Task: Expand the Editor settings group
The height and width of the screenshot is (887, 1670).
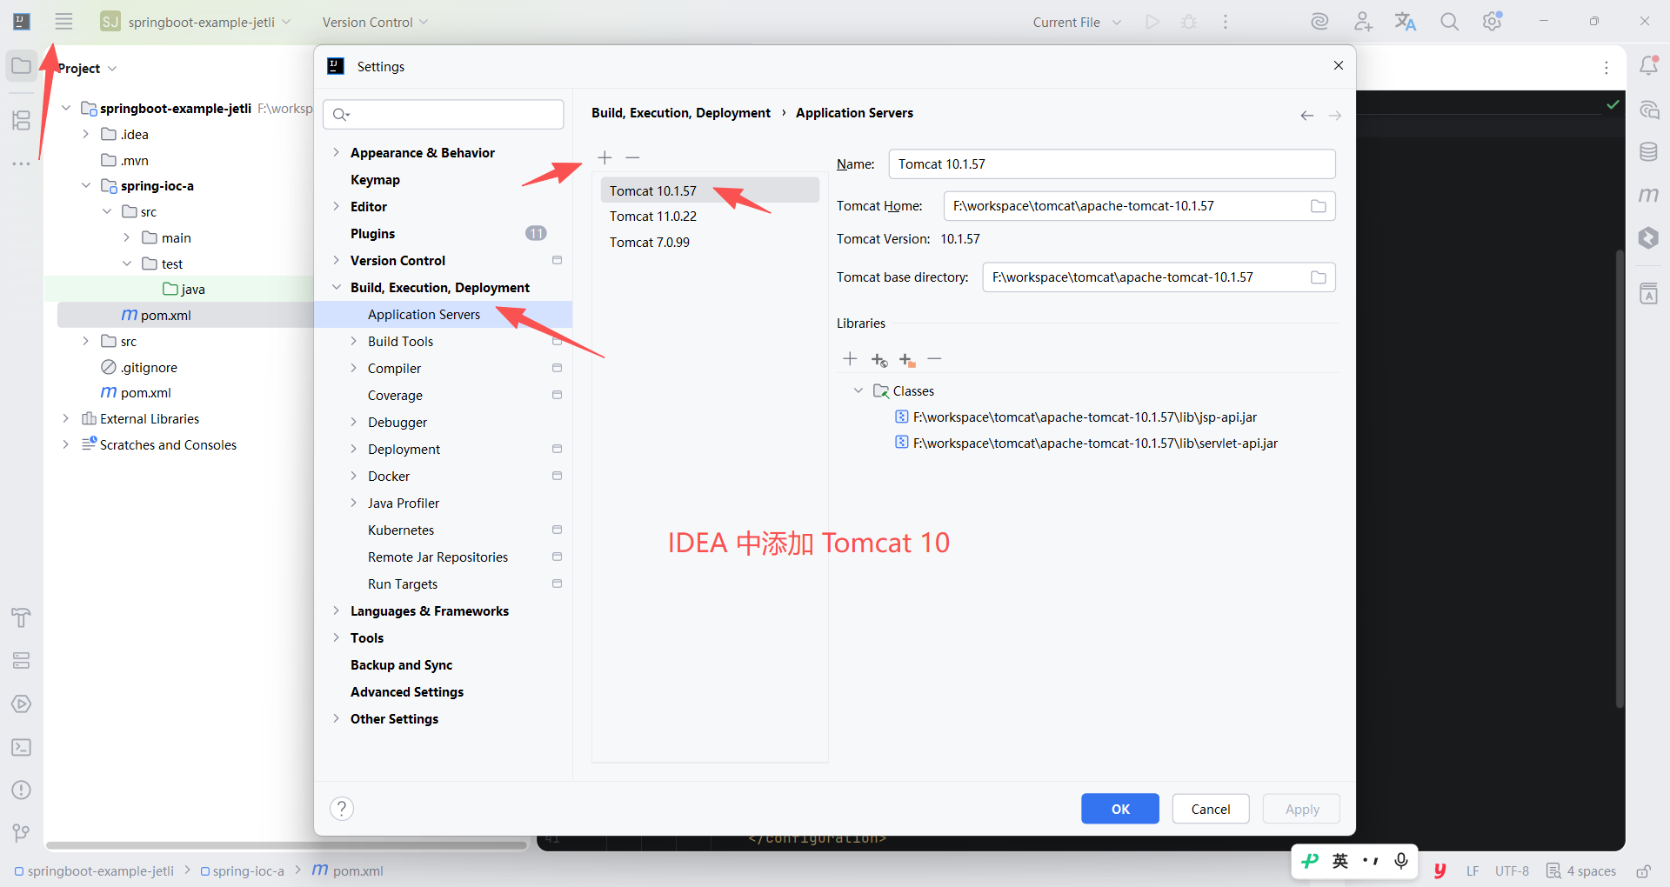Action: (336, 207)
